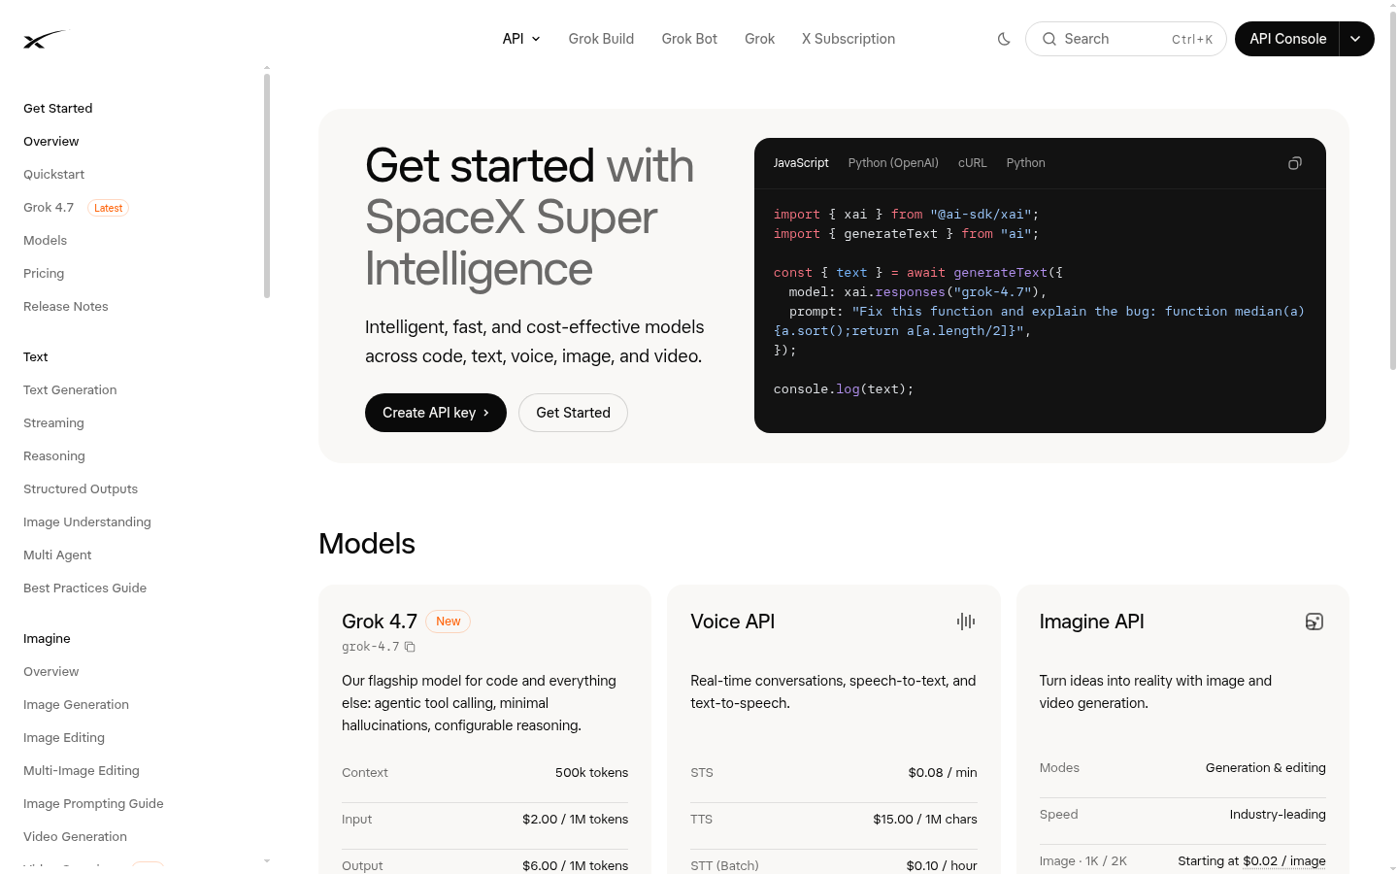Click the Imagine sidebar section heading
Screen dimensions: 1398x874
47,639
